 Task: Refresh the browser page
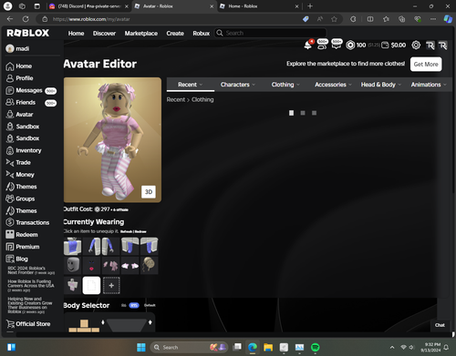26,19
